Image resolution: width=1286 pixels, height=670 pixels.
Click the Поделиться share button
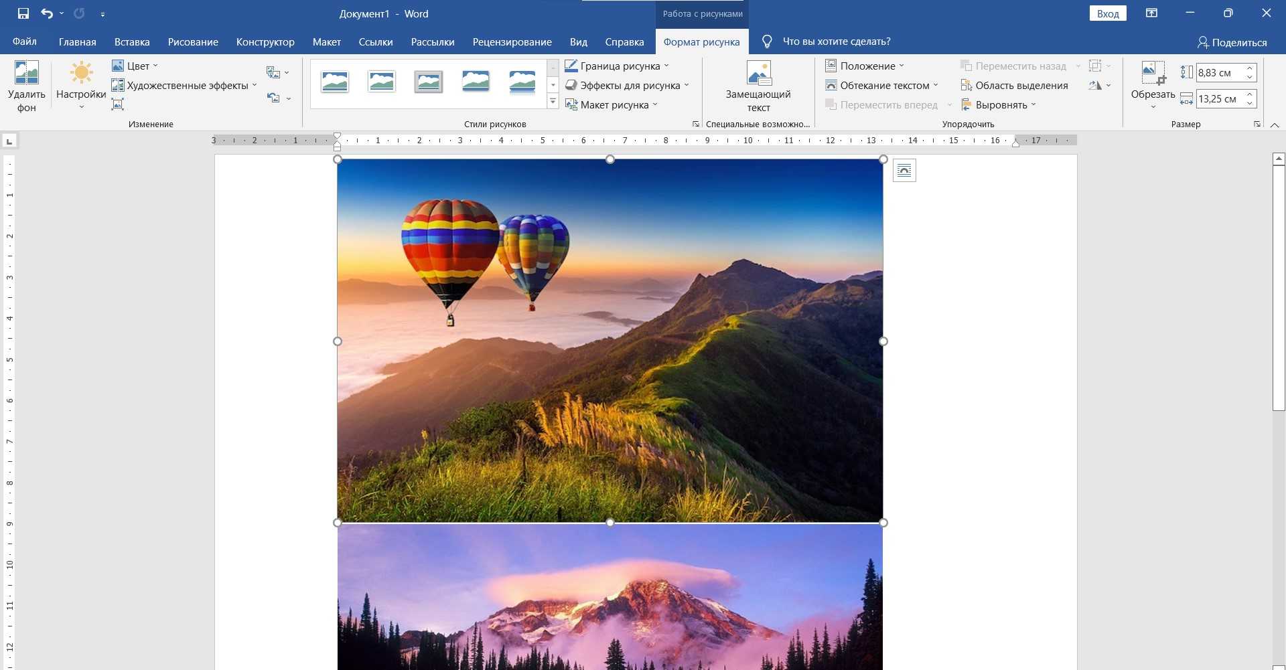1232,42
